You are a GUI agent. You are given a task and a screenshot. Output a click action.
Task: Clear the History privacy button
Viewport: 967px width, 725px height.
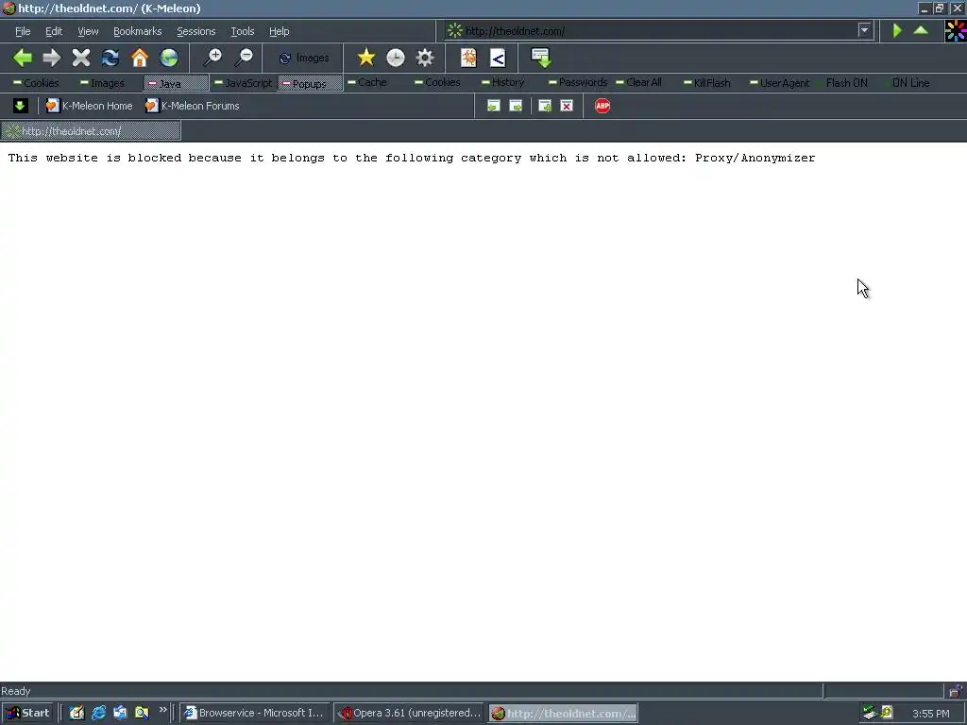point(502,82)
